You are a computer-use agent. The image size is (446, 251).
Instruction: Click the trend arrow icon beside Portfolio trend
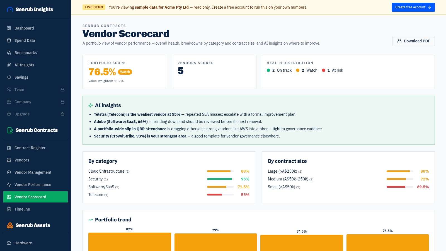(x=91, y=220)
